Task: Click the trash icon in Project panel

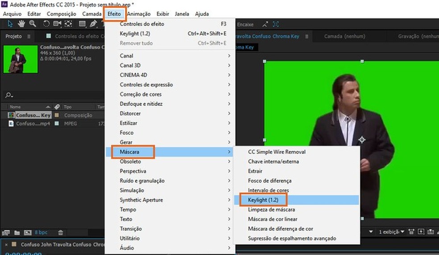Action: pos(61,232)
